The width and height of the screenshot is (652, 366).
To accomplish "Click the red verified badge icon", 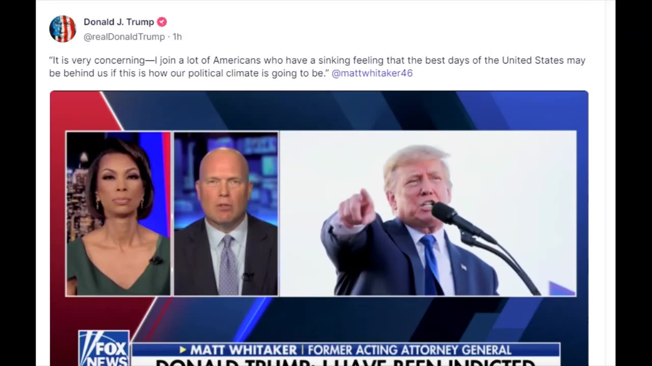I will click(x=162, y=22).
